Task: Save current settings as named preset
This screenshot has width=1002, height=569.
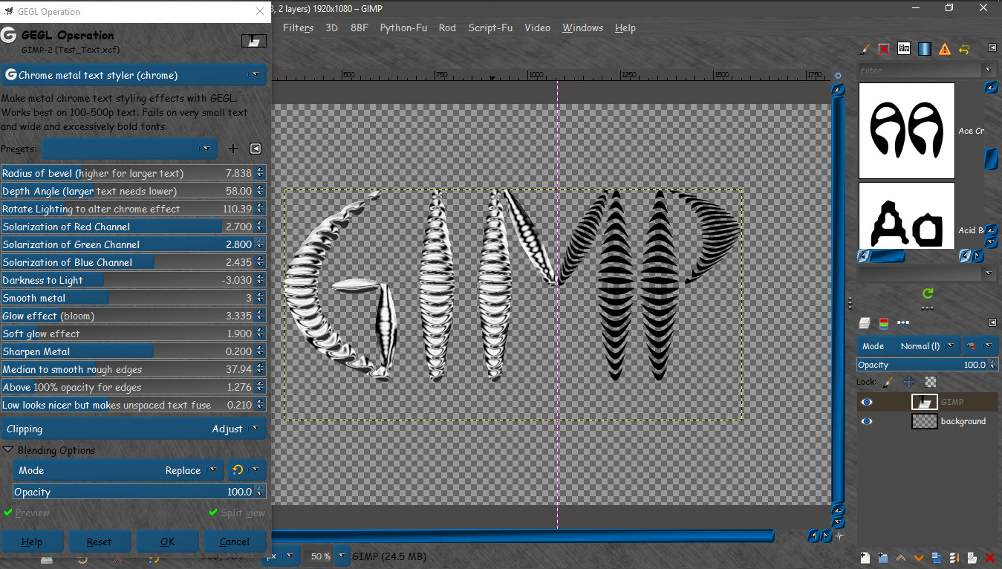Action: (x=232, y=149)
